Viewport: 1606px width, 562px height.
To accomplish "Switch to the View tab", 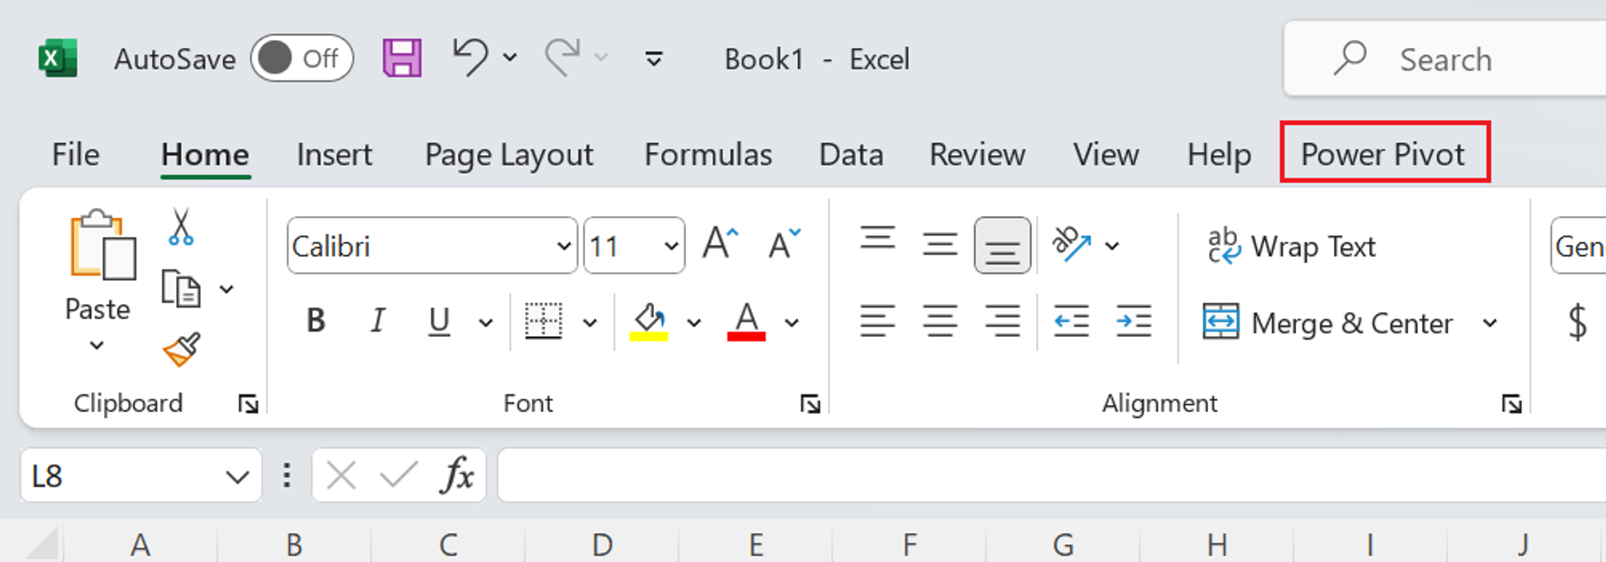I will pos(1106,154).
